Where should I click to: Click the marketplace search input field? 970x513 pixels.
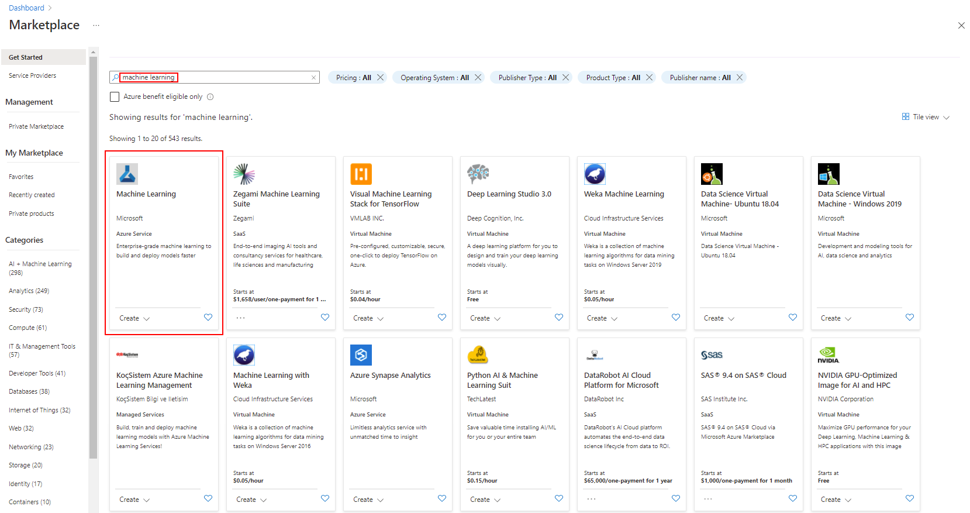(x=215, y=77)
